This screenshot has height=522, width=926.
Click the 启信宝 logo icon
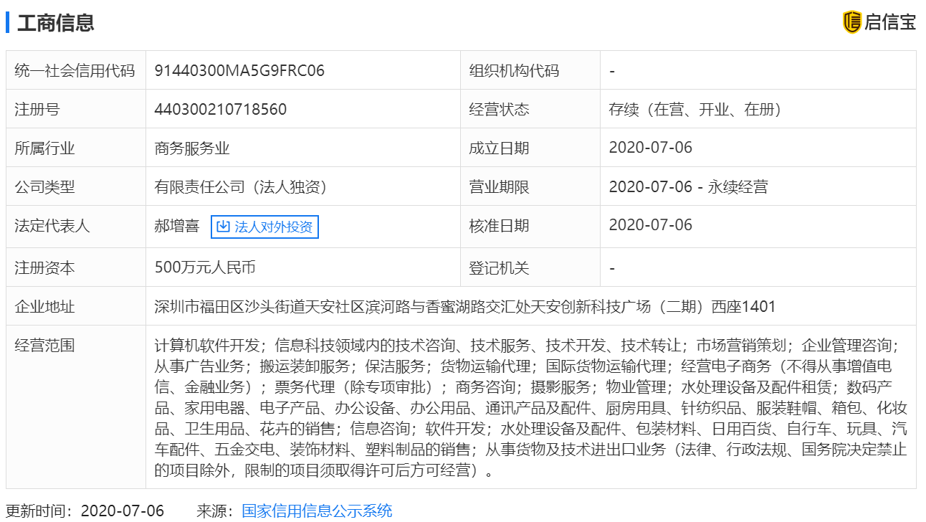click(853, 22)
